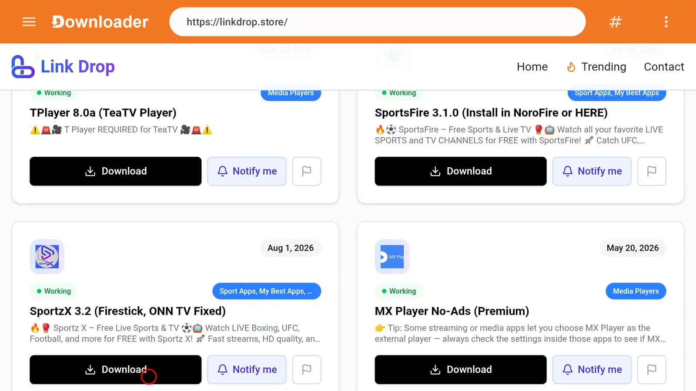Click the Sportz X description text
This screenshot has width=696, height=391.
[x=175, y=333]
